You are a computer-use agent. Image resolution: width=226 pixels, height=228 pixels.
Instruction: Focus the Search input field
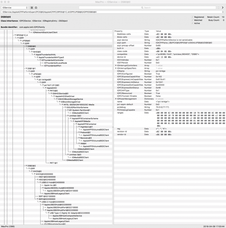147,8
